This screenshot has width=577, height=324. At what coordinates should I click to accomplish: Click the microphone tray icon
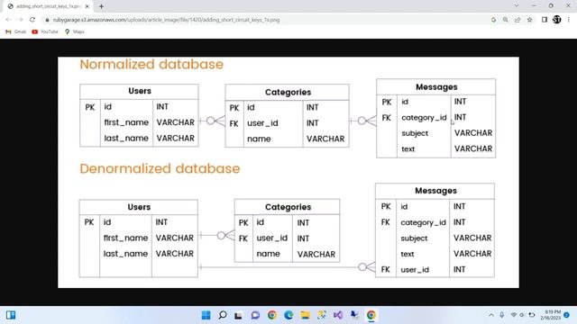tap(501, 315)
